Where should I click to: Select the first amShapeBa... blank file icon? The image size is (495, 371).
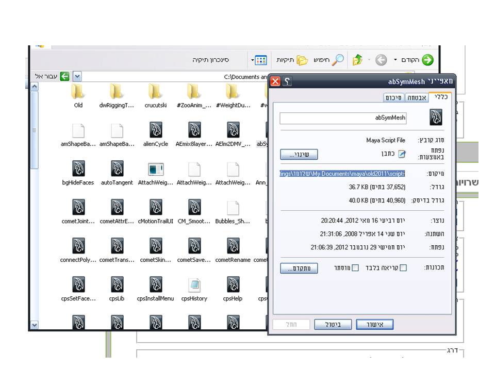(x=78, y=130)
